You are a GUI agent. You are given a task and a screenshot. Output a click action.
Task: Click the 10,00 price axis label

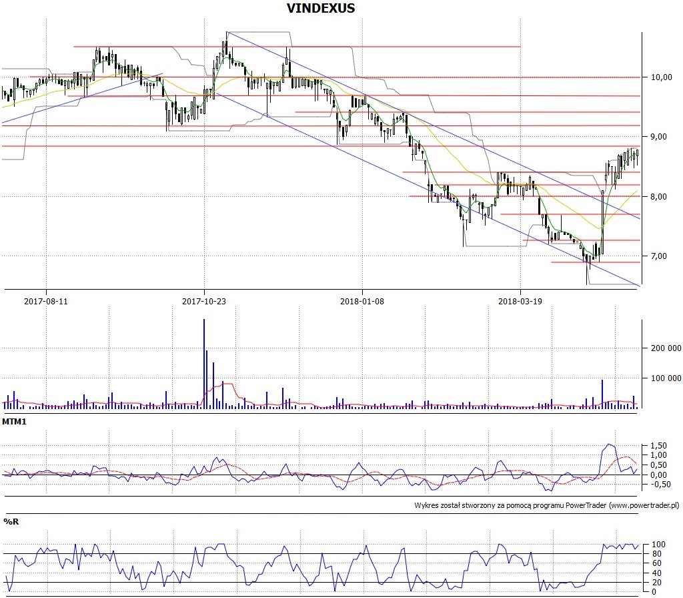point(661,77)
